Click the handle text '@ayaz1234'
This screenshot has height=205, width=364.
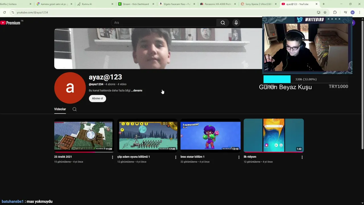coord(96,84)
